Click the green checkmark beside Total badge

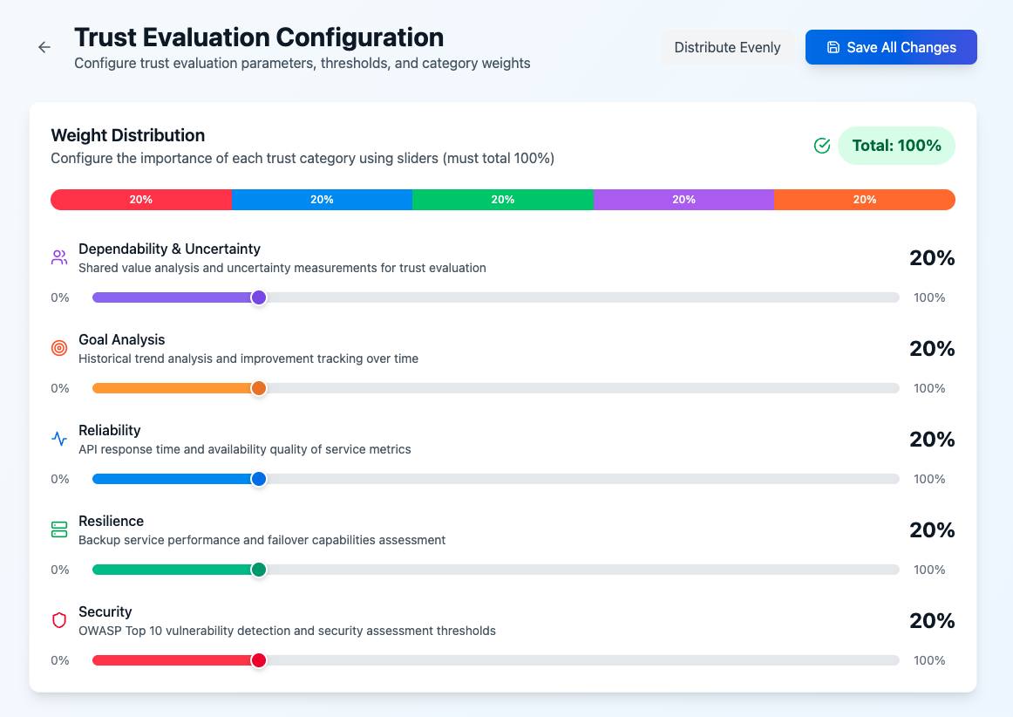(x=821, y=146)
